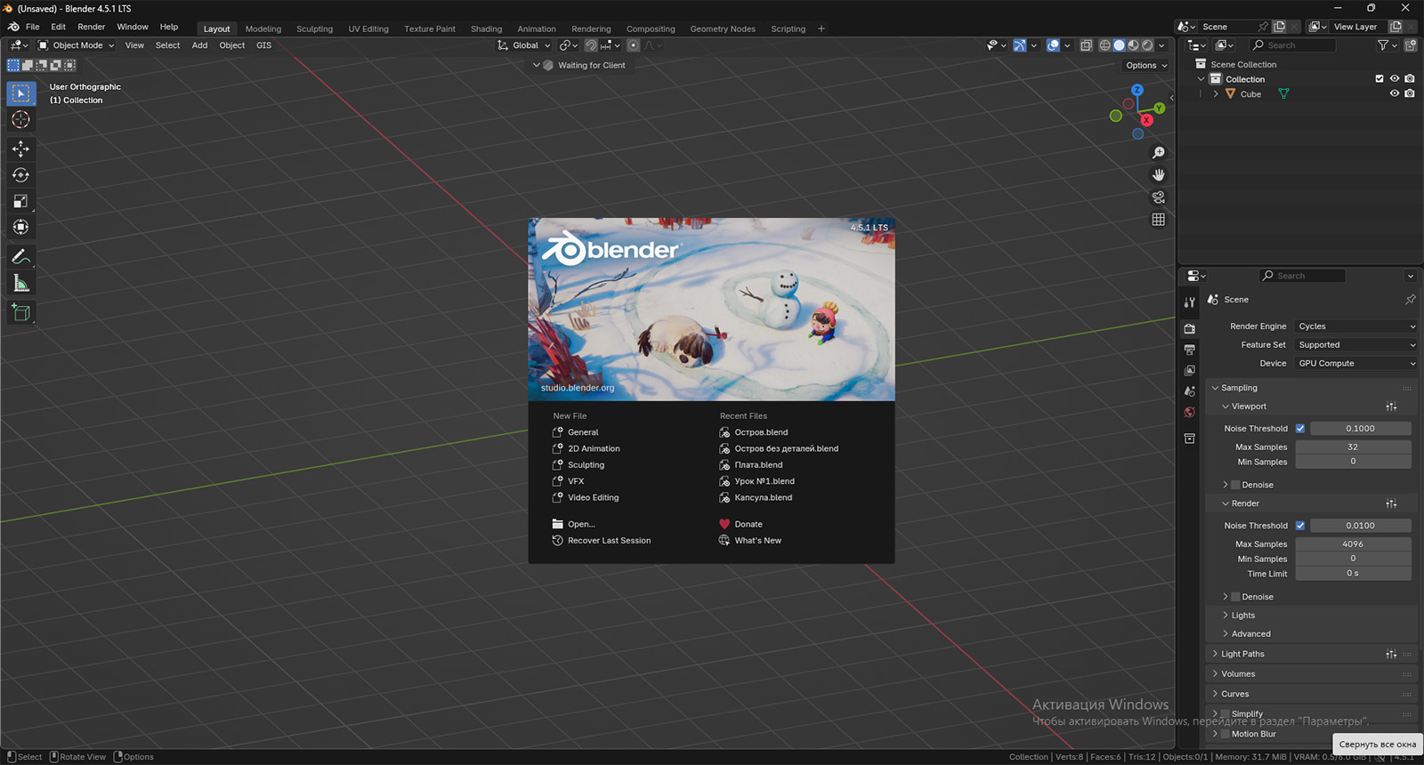Open the World properties tab icon
The image size is (1424, 765).
coord(1190,412)
